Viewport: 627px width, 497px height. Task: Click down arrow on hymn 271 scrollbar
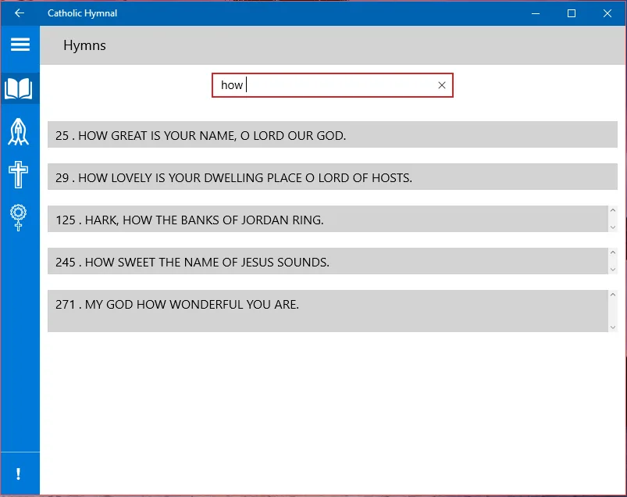613,327
